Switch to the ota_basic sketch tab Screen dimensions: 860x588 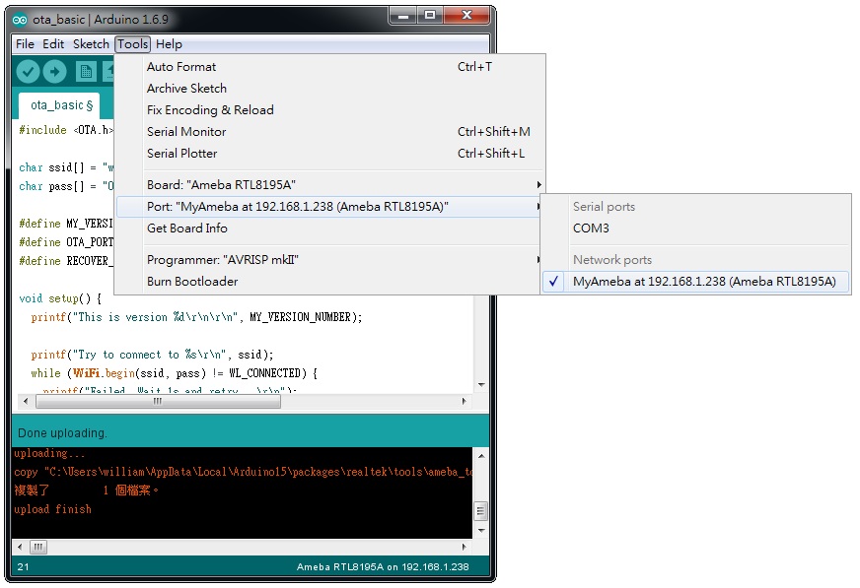click(x=61, y=105)
